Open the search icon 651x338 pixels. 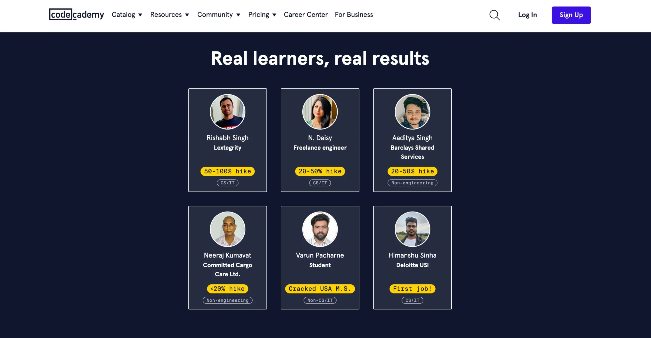click(x=495, y=15)
